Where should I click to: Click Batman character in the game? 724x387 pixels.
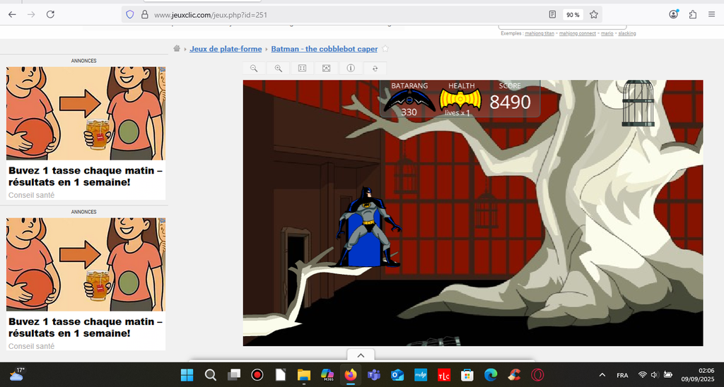pos(368,227)
